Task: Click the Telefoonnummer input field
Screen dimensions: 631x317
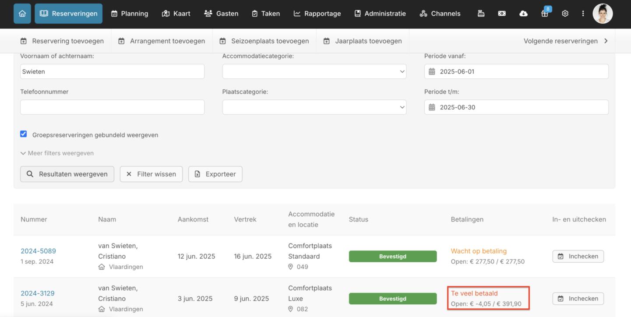Action: tap(112, 107)
